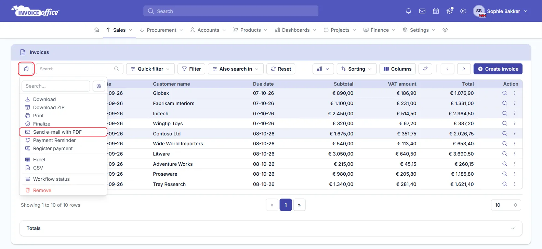Screen dimensions: 542x249
Task: Go to pagination page 1
Action: pyautogui.click(x=286, y=205)
